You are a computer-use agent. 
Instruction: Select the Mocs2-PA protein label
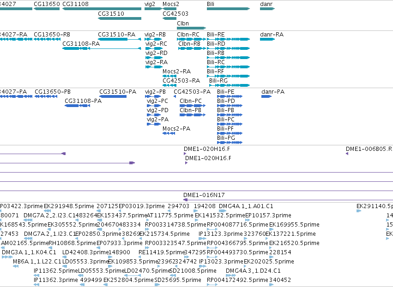[x=176, y=129]
